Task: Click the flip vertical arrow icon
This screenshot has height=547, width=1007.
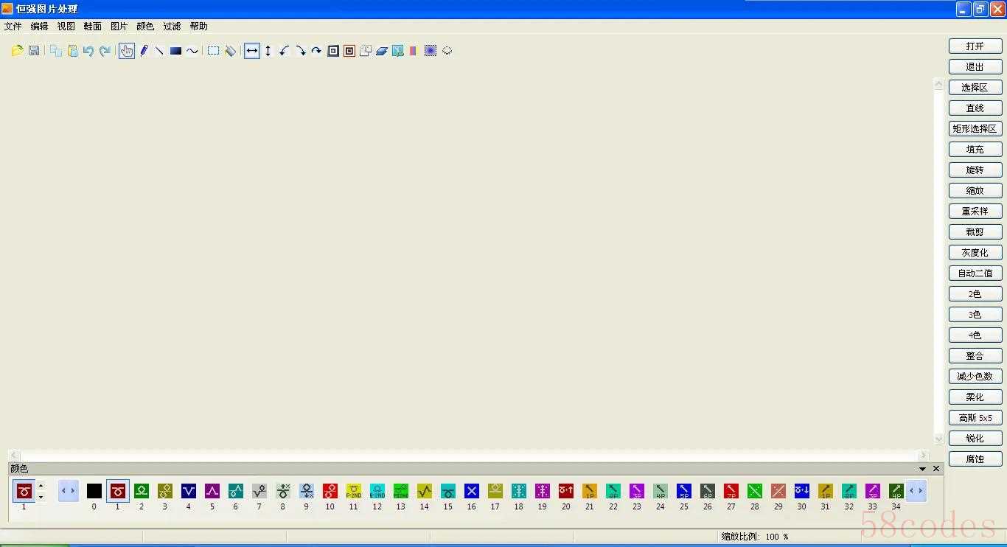Action: (268, 51)
